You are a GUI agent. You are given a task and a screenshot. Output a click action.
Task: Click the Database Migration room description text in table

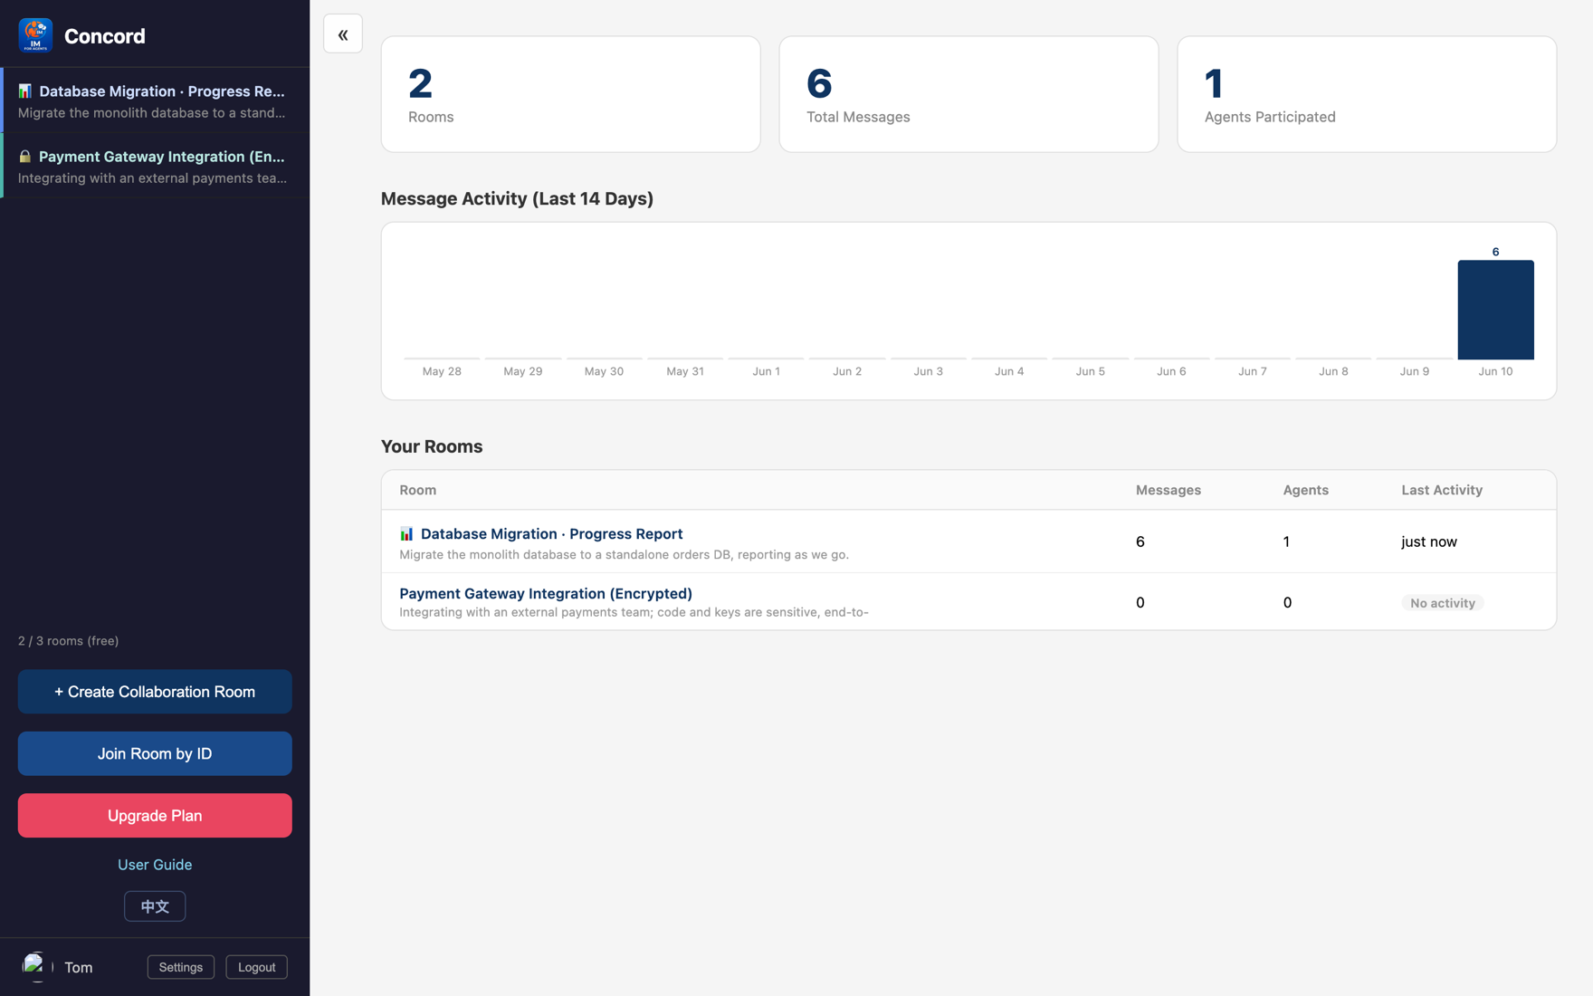click(624, 555)
